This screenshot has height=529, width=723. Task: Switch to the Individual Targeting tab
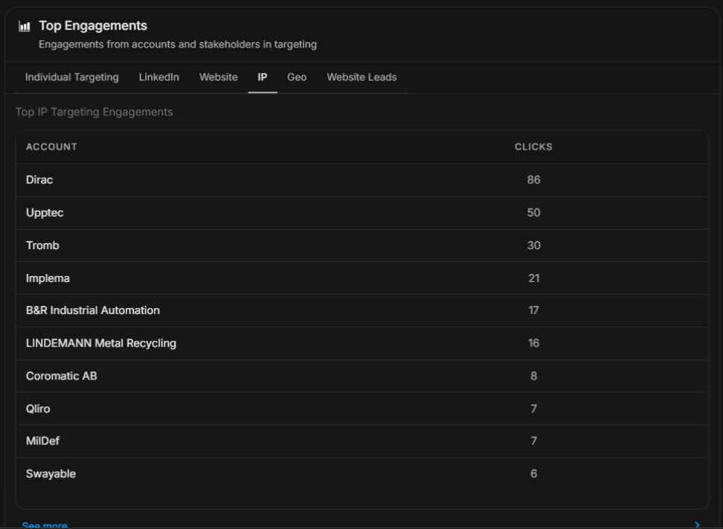point(72,77)
